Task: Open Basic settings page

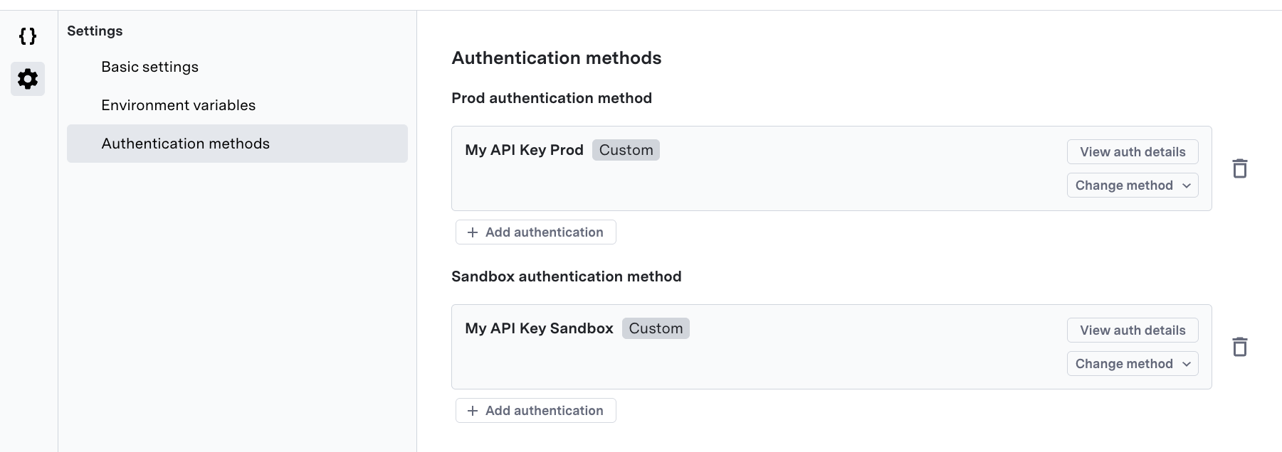Action: point(149,67)
